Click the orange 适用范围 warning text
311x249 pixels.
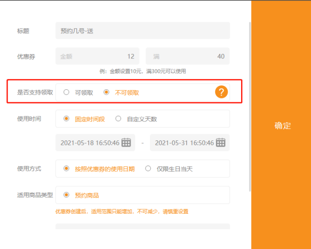(122, 211)
